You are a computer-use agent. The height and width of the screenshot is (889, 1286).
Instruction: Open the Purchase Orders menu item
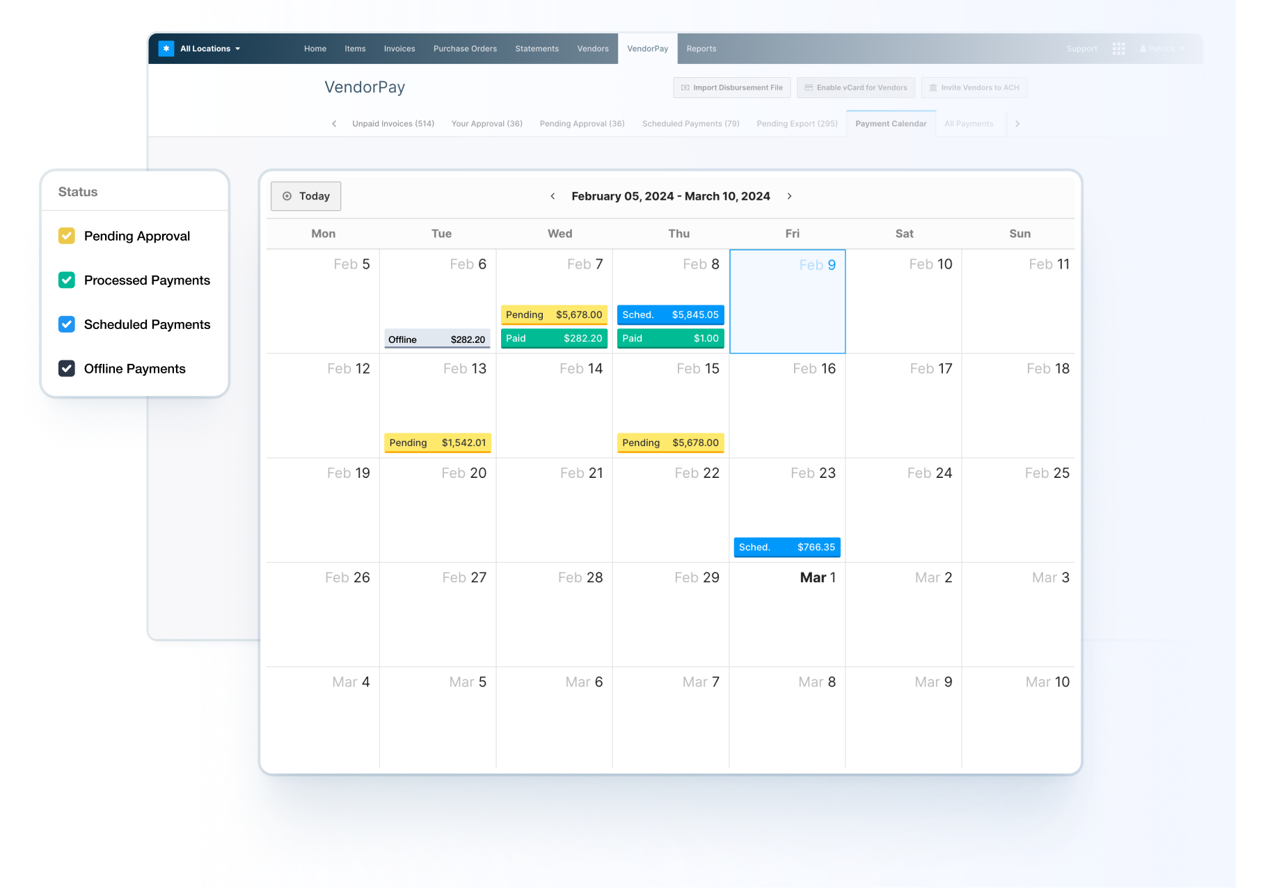coord(465,49)
